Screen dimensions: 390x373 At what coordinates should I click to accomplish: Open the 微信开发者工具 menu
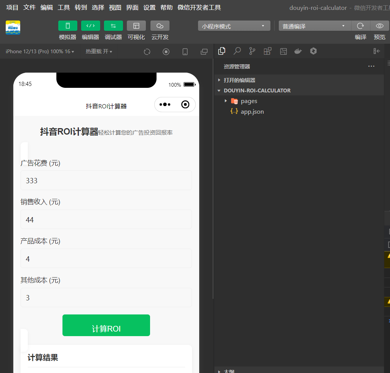click(199, 8)
